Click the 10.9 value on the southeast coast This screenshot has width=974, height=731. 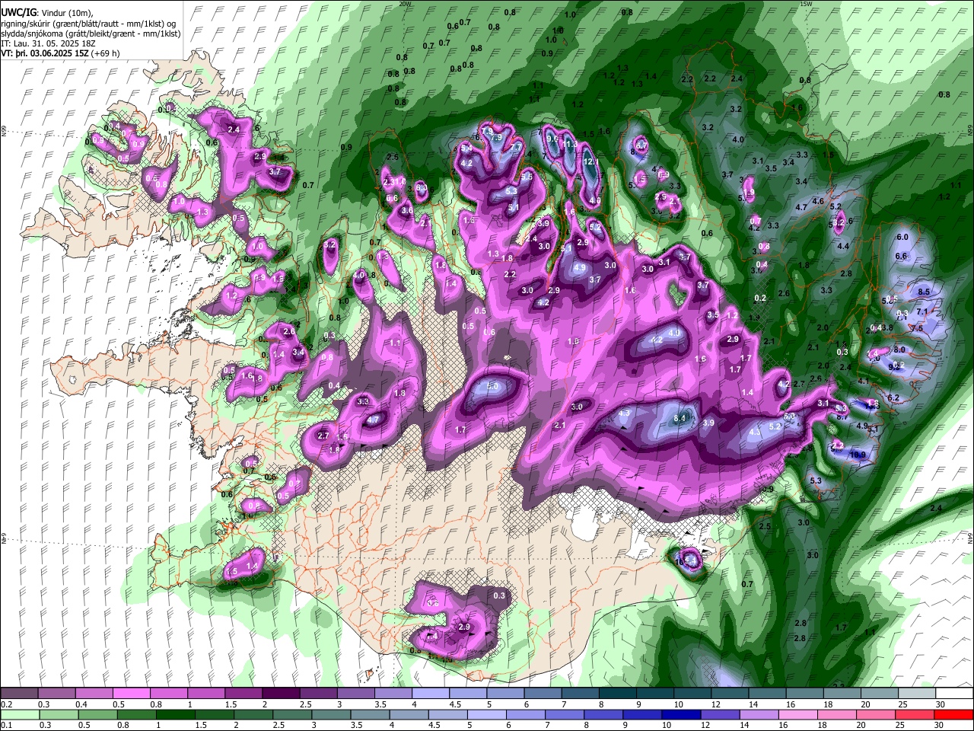(858, 455)
